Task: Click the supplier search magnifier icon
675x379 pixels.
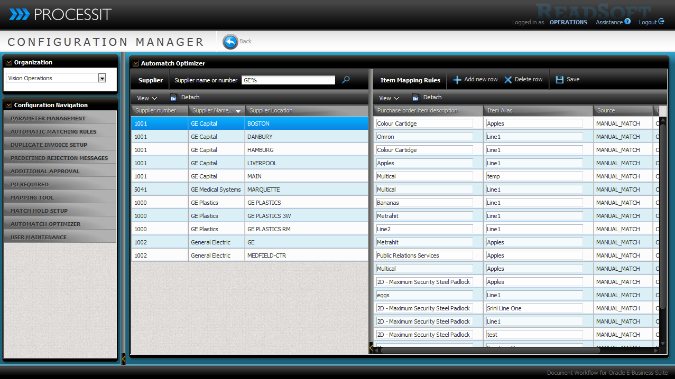Action: click(346, 80)
